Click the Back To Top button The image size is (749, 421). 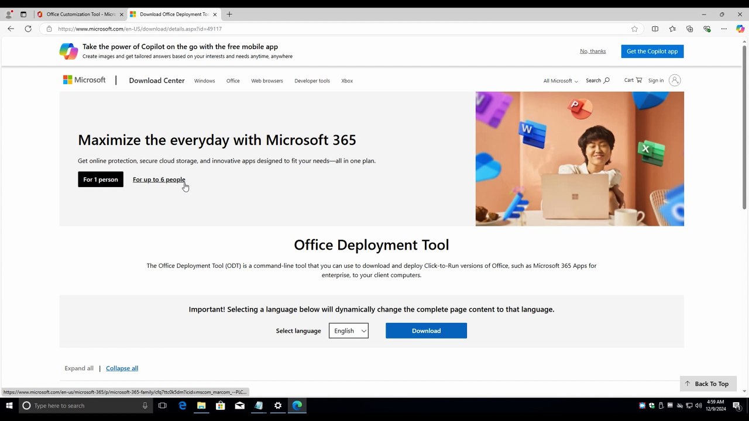click(708, 384)
